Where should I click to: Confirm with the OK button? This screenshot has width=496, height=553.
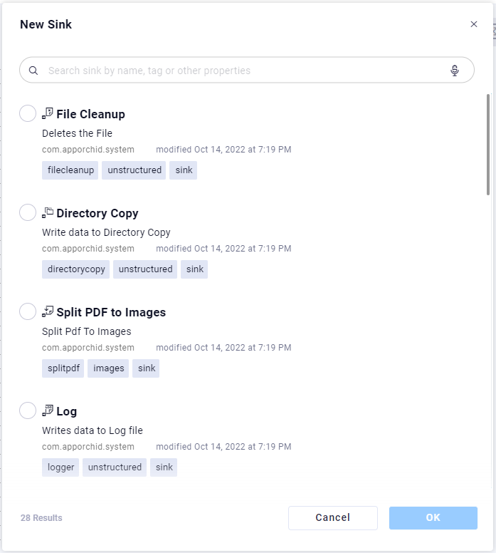click(x=433, y=518)
